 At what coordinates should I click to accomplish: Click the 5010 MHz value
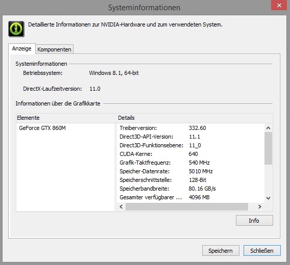coord(201,171)
